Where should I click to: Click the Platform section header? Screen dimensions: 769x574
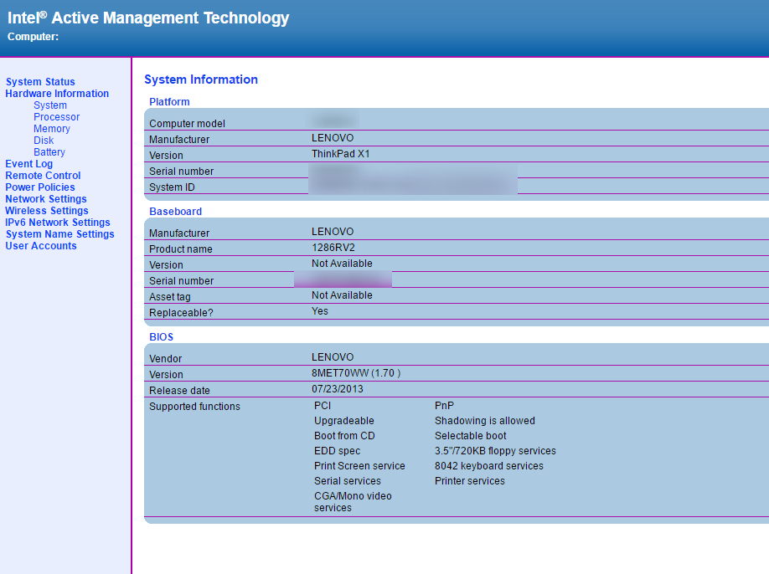(x=169, y=102)
